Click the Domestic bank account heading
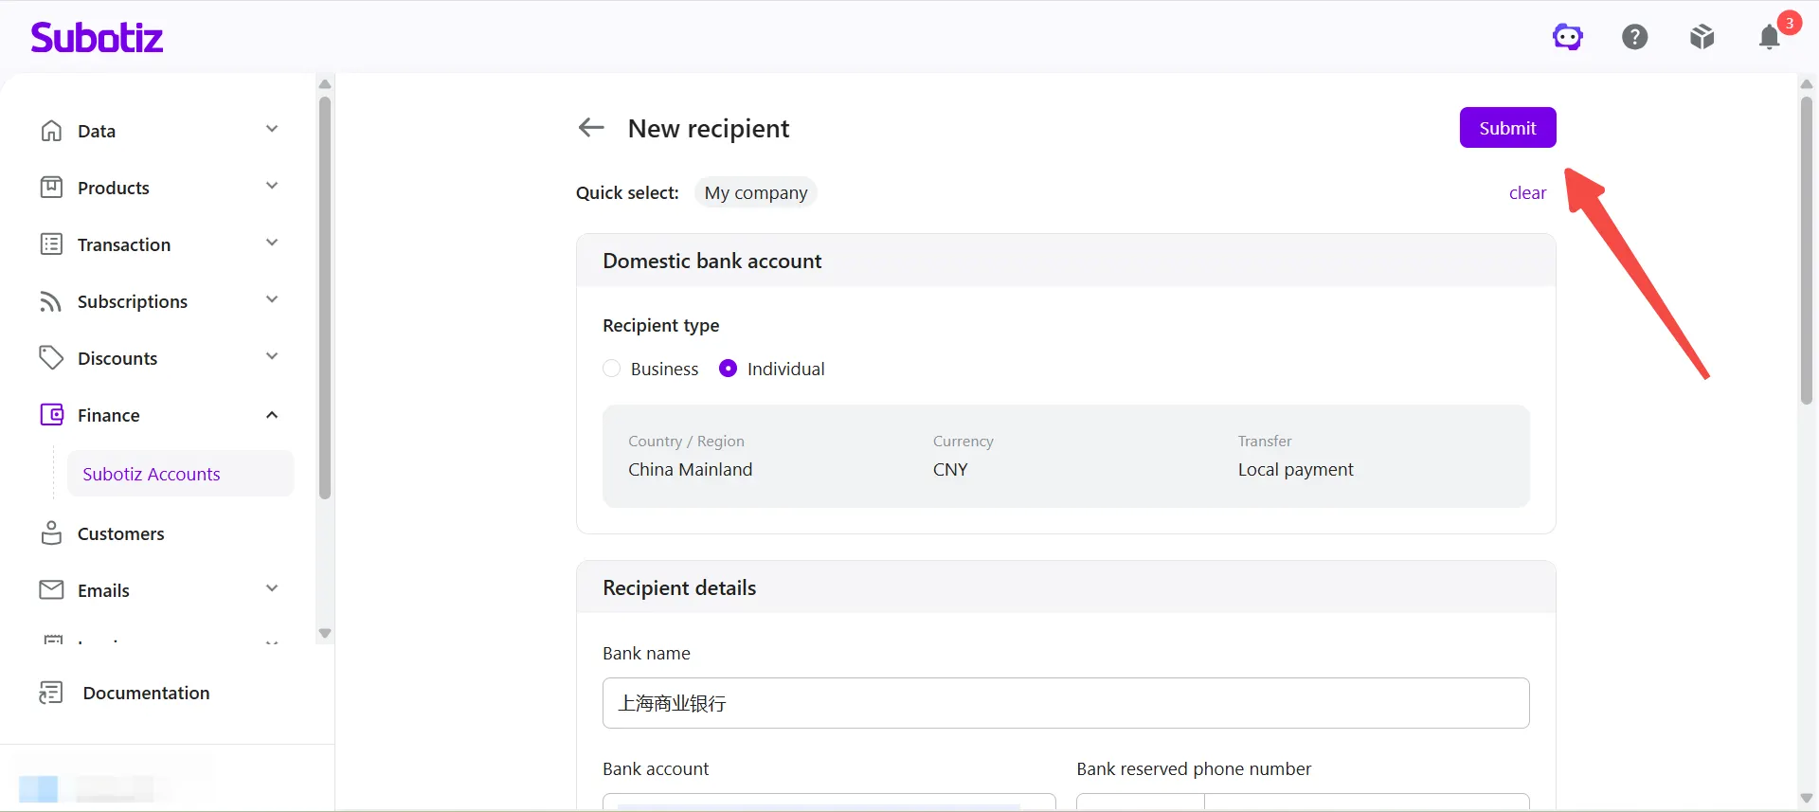This screenshot has height=812, width=1819. [711, 262]
